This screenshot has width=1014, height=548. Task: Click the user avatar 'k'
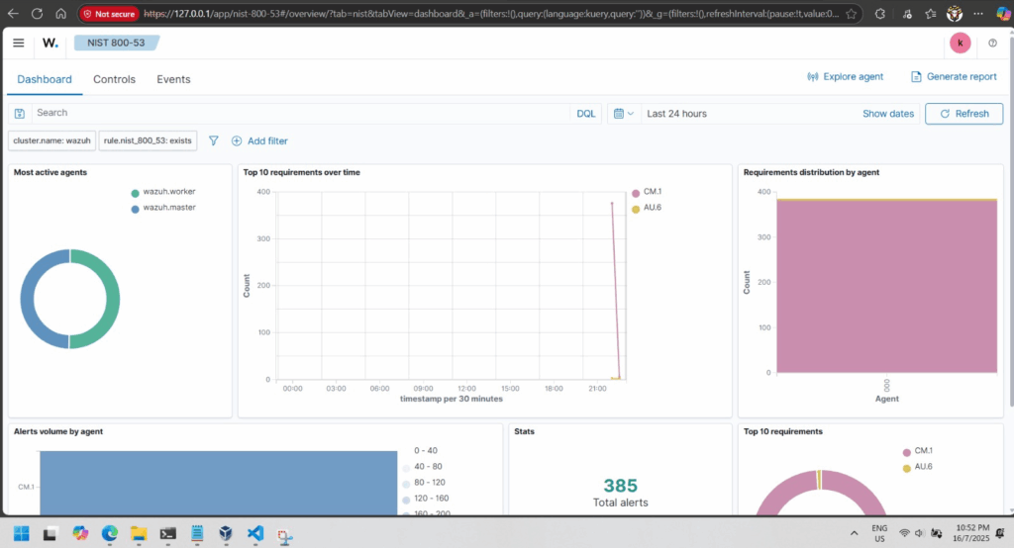tap(960, 43)
